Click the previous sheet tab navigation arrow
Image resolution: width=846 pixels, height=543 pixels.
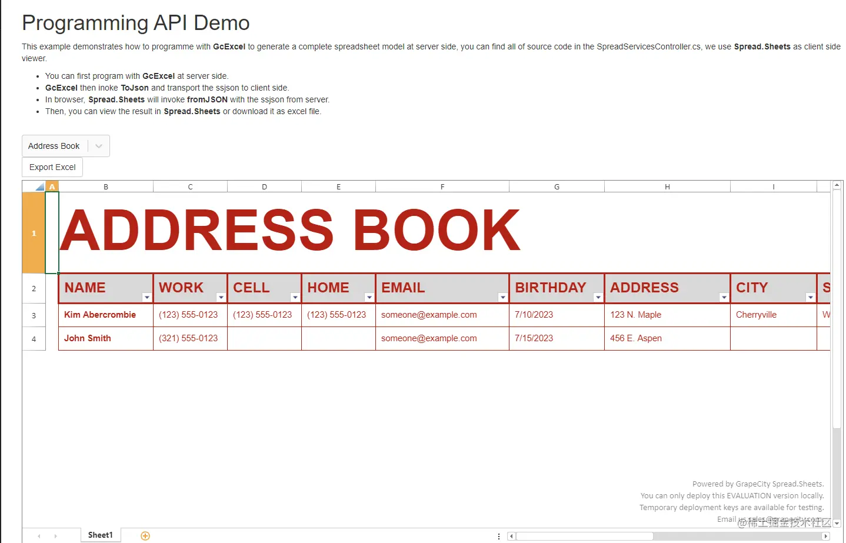click(39, 536)
